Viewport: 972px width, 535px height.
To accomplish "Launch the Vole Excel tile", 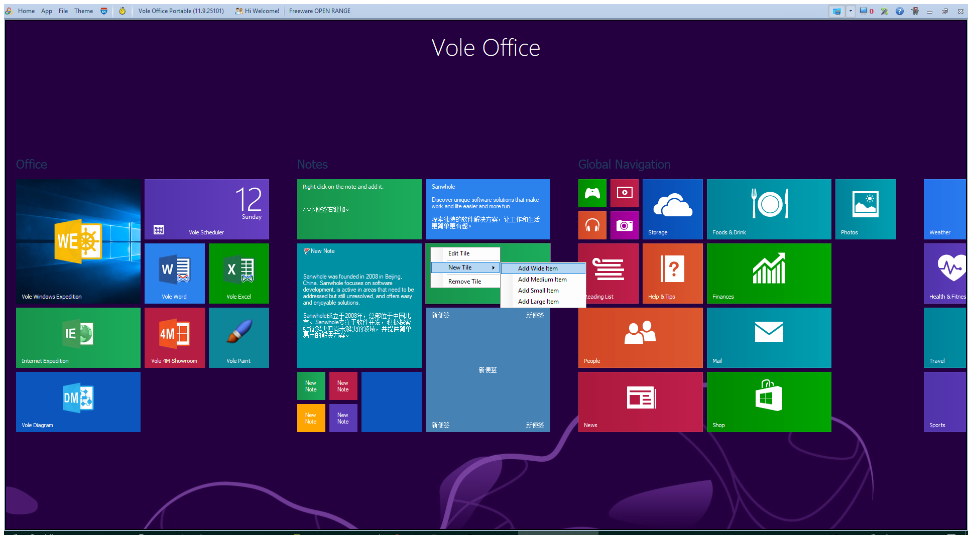I will click(x=238, y=273).
